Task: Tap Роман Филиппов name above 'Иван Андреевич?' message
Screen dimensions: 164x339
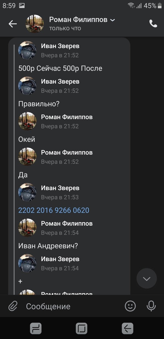Action: (x=67, y=223)
